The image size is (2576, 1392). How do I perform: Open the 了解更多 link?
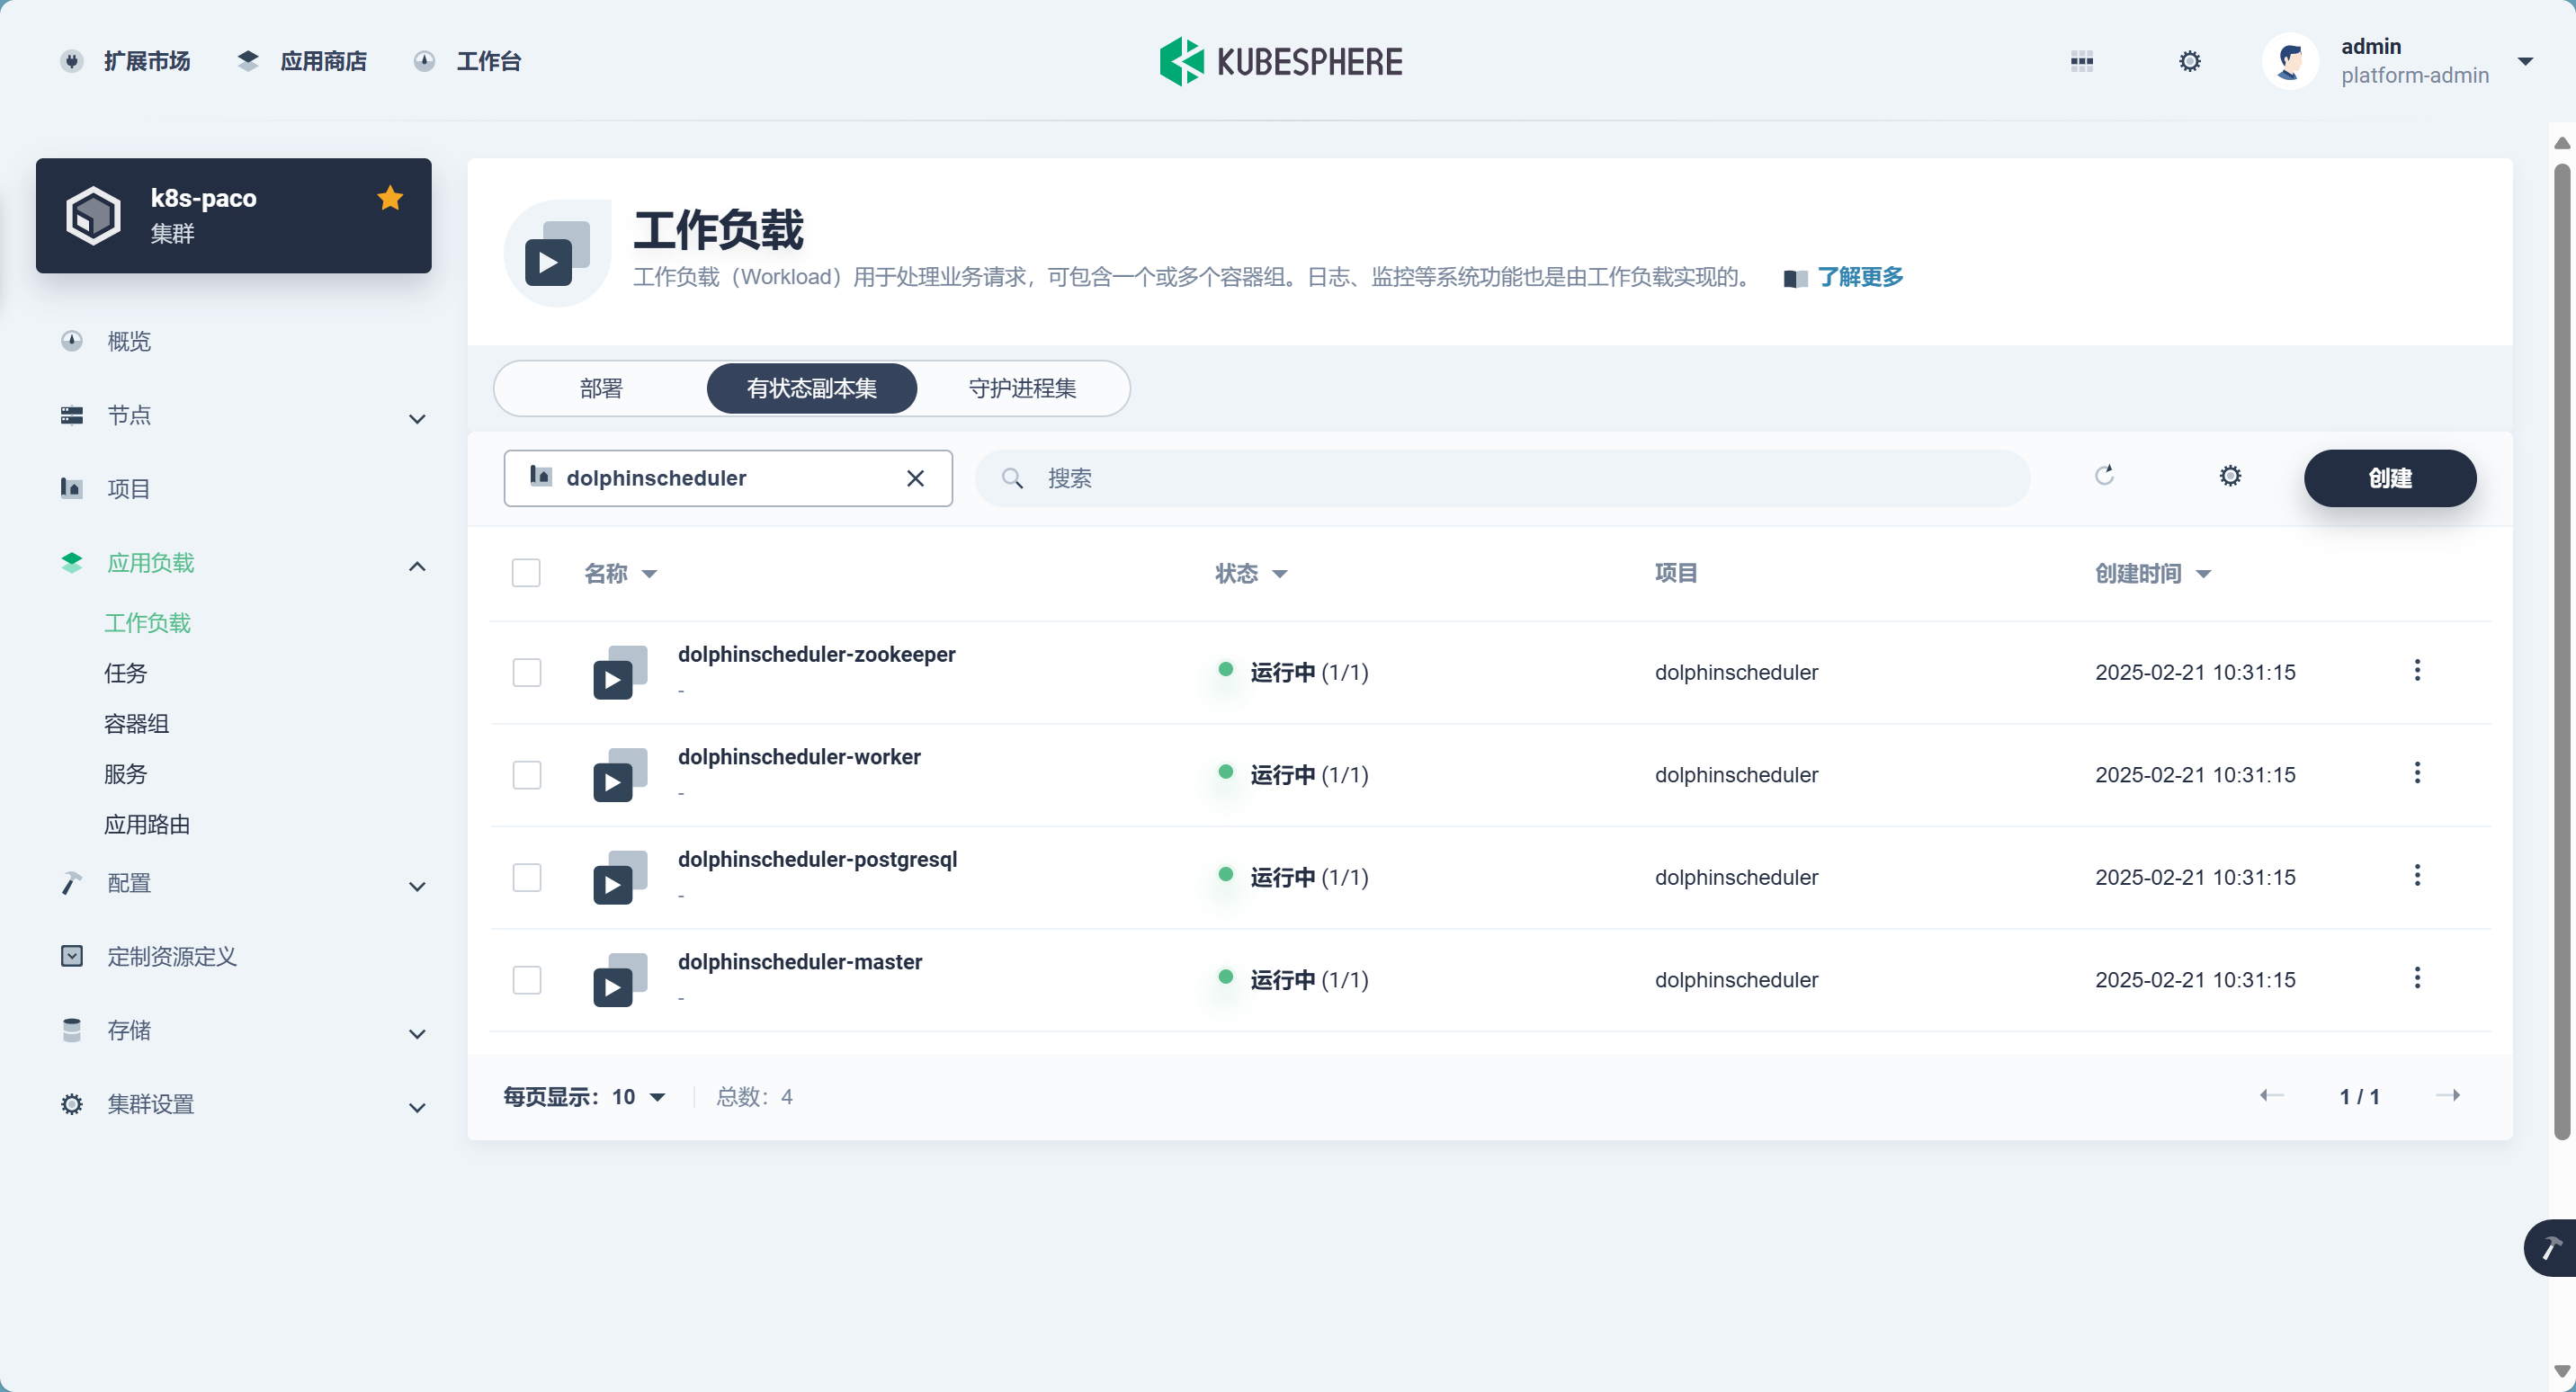click(1859, 277)
